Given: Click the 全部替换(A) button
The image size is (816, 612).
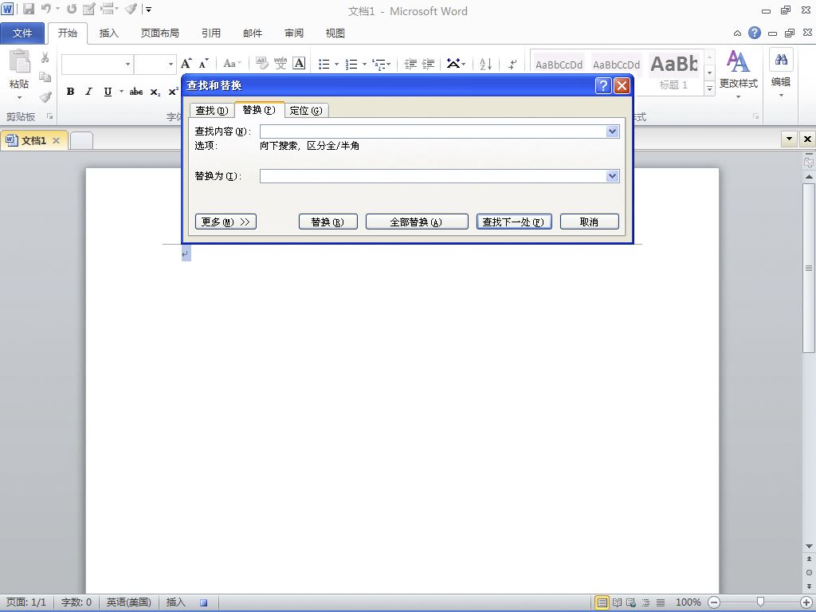Looking at the screenshot, I should (x=417, y=222).
